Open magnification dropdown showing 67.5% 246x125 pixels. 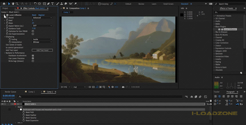pos(66,87)
